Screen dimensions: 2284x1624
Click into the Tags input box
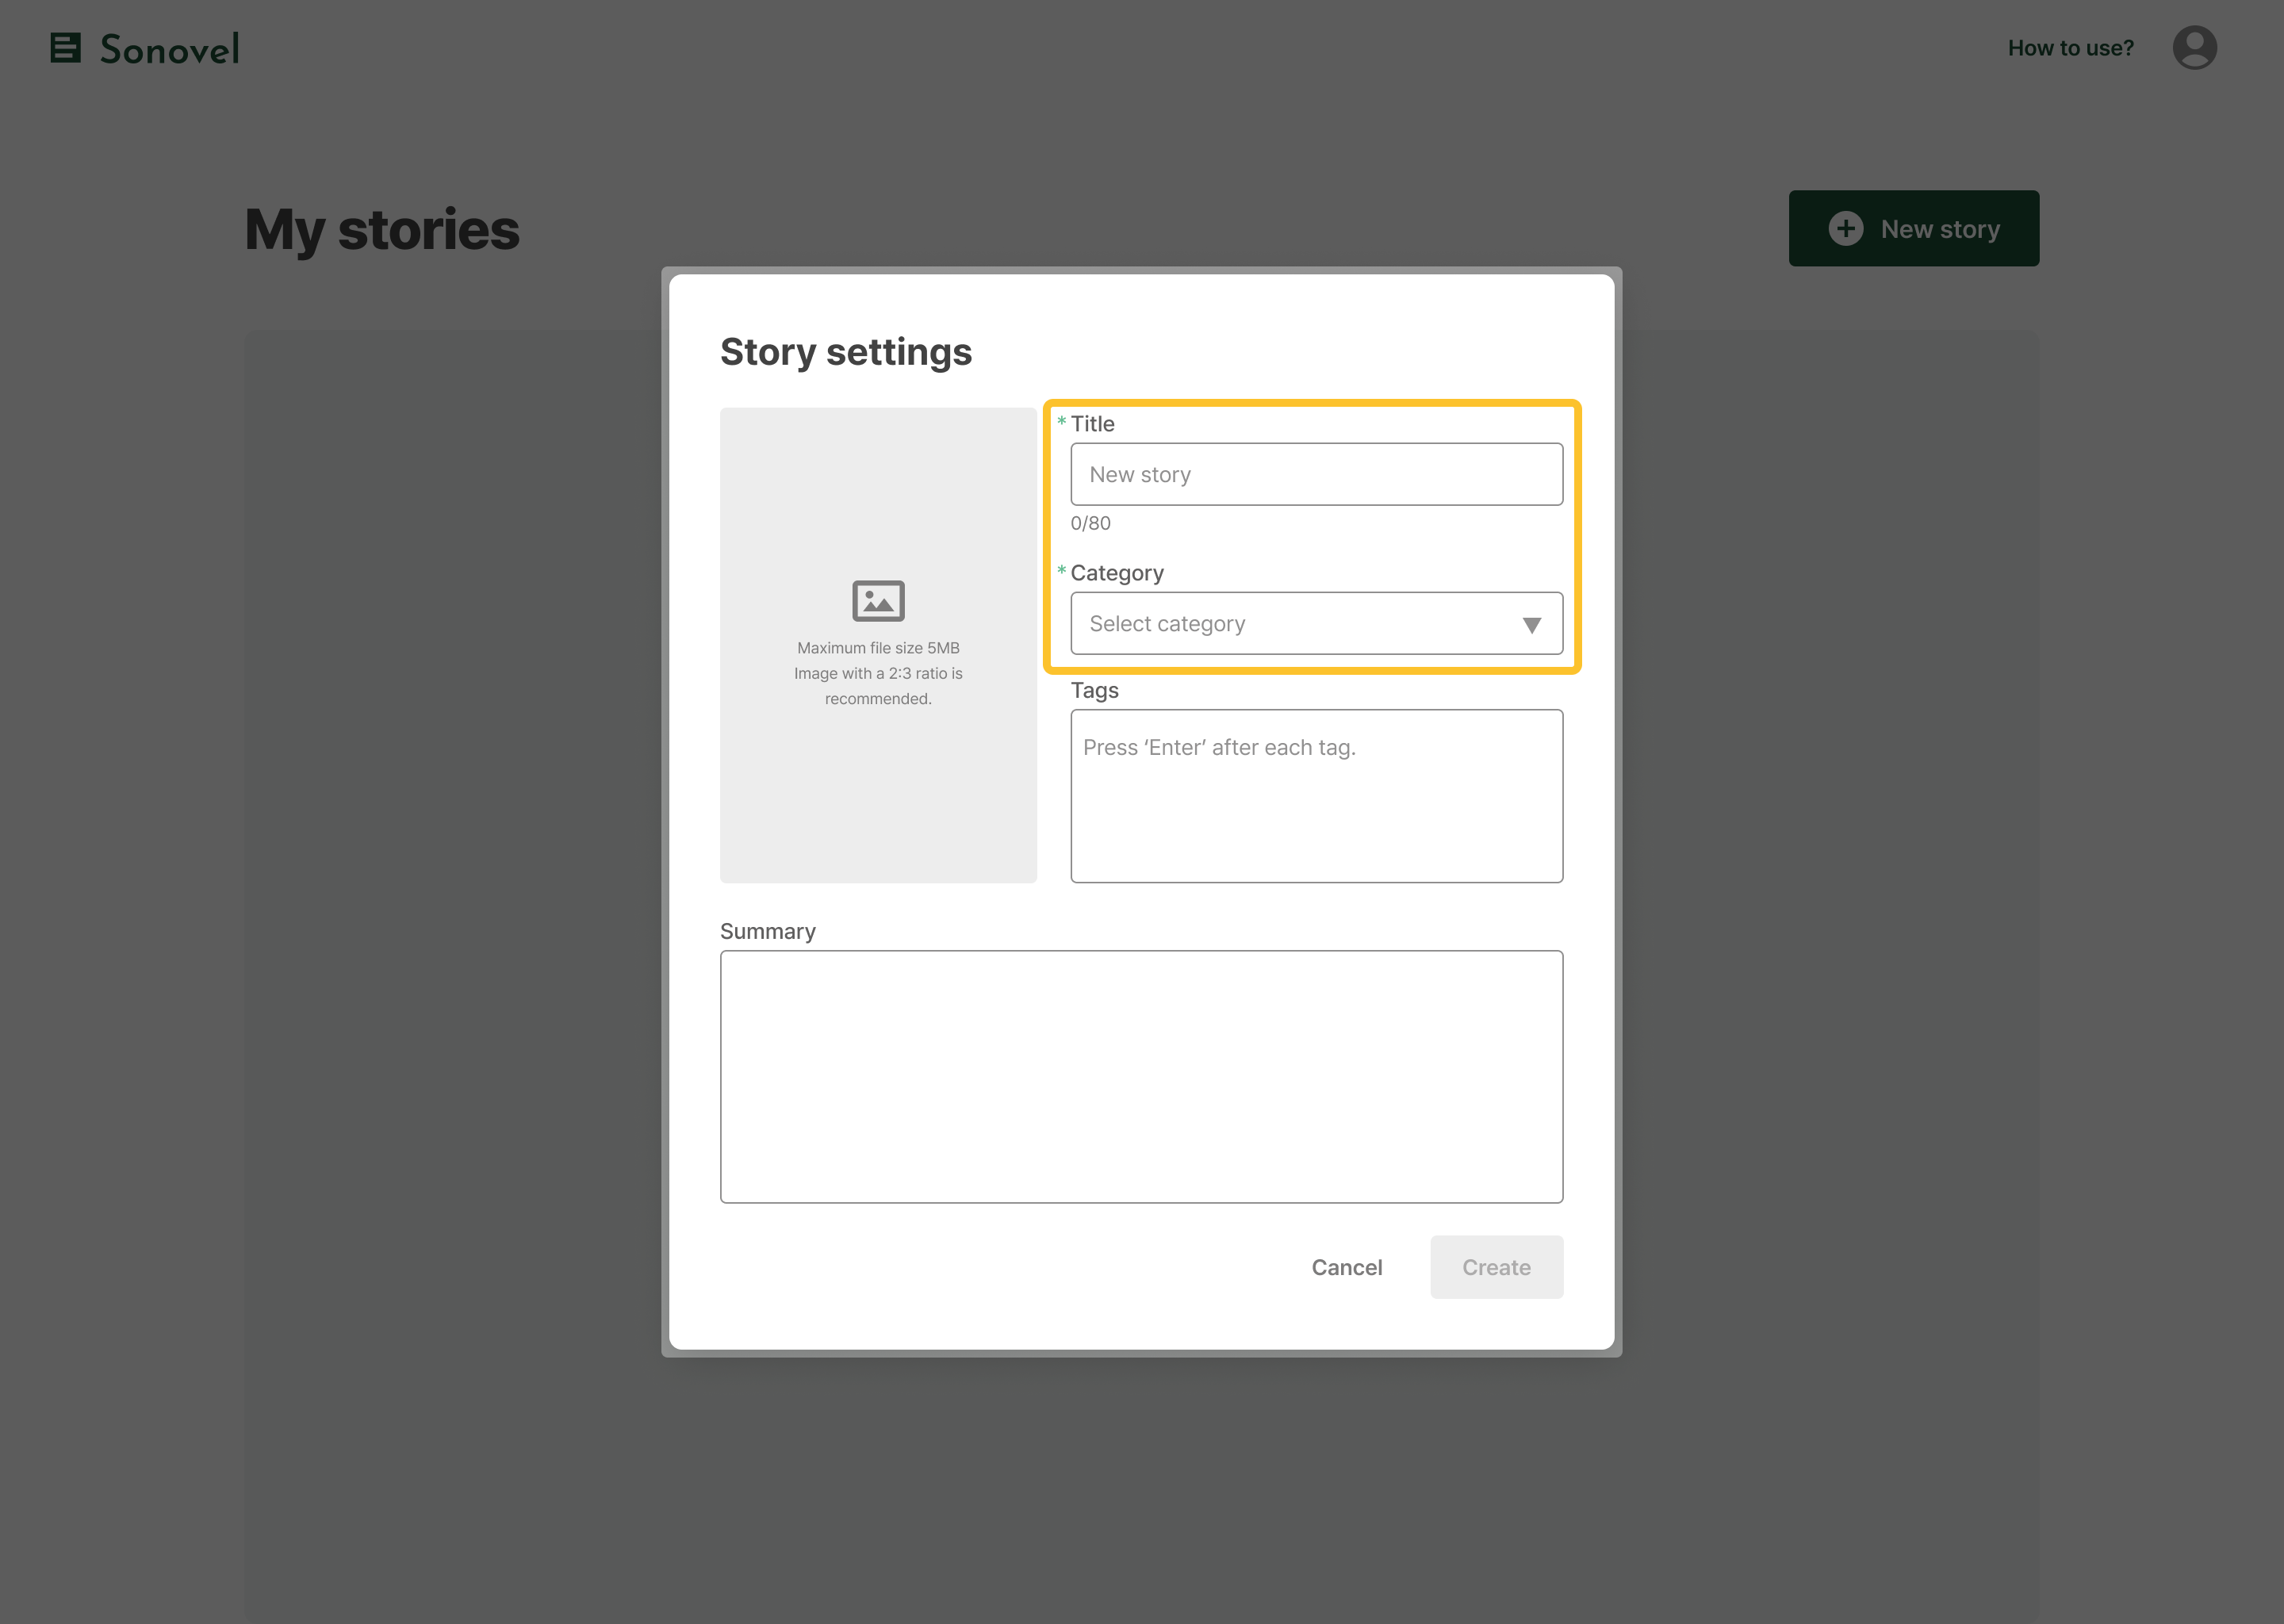pyautogui.click(x=1316, y=797)
